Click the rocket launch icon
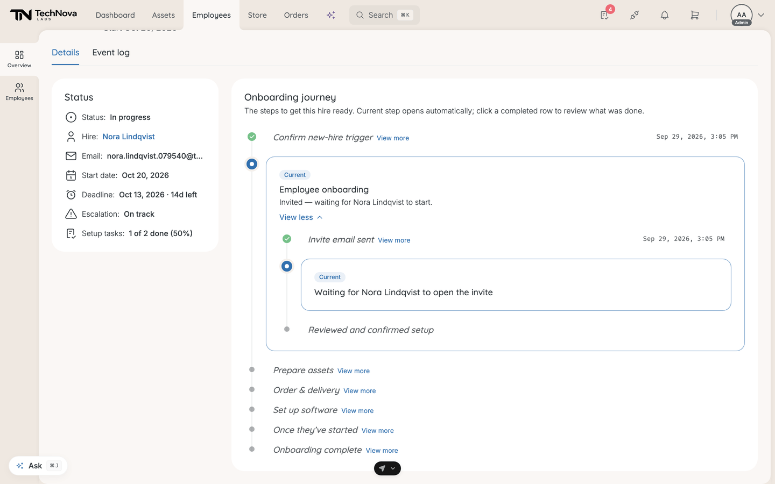Viewport: 775px width, 484px height. [x=635, y=15]
